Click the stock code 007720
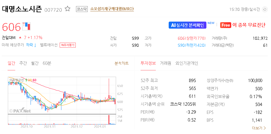Screen dimensions: 271x134 tap(53, 10)
